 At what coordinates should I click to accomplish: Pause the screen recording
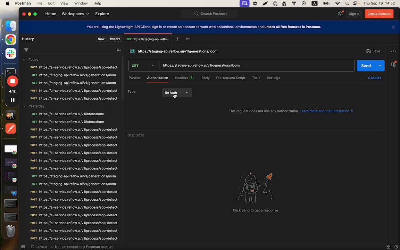(x=12, y=100)
